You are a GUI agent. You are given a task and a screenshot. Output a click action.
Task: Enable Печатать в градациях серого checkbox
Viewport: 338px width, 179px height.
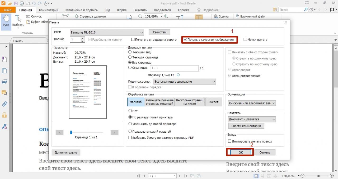(x=133, y=40)
